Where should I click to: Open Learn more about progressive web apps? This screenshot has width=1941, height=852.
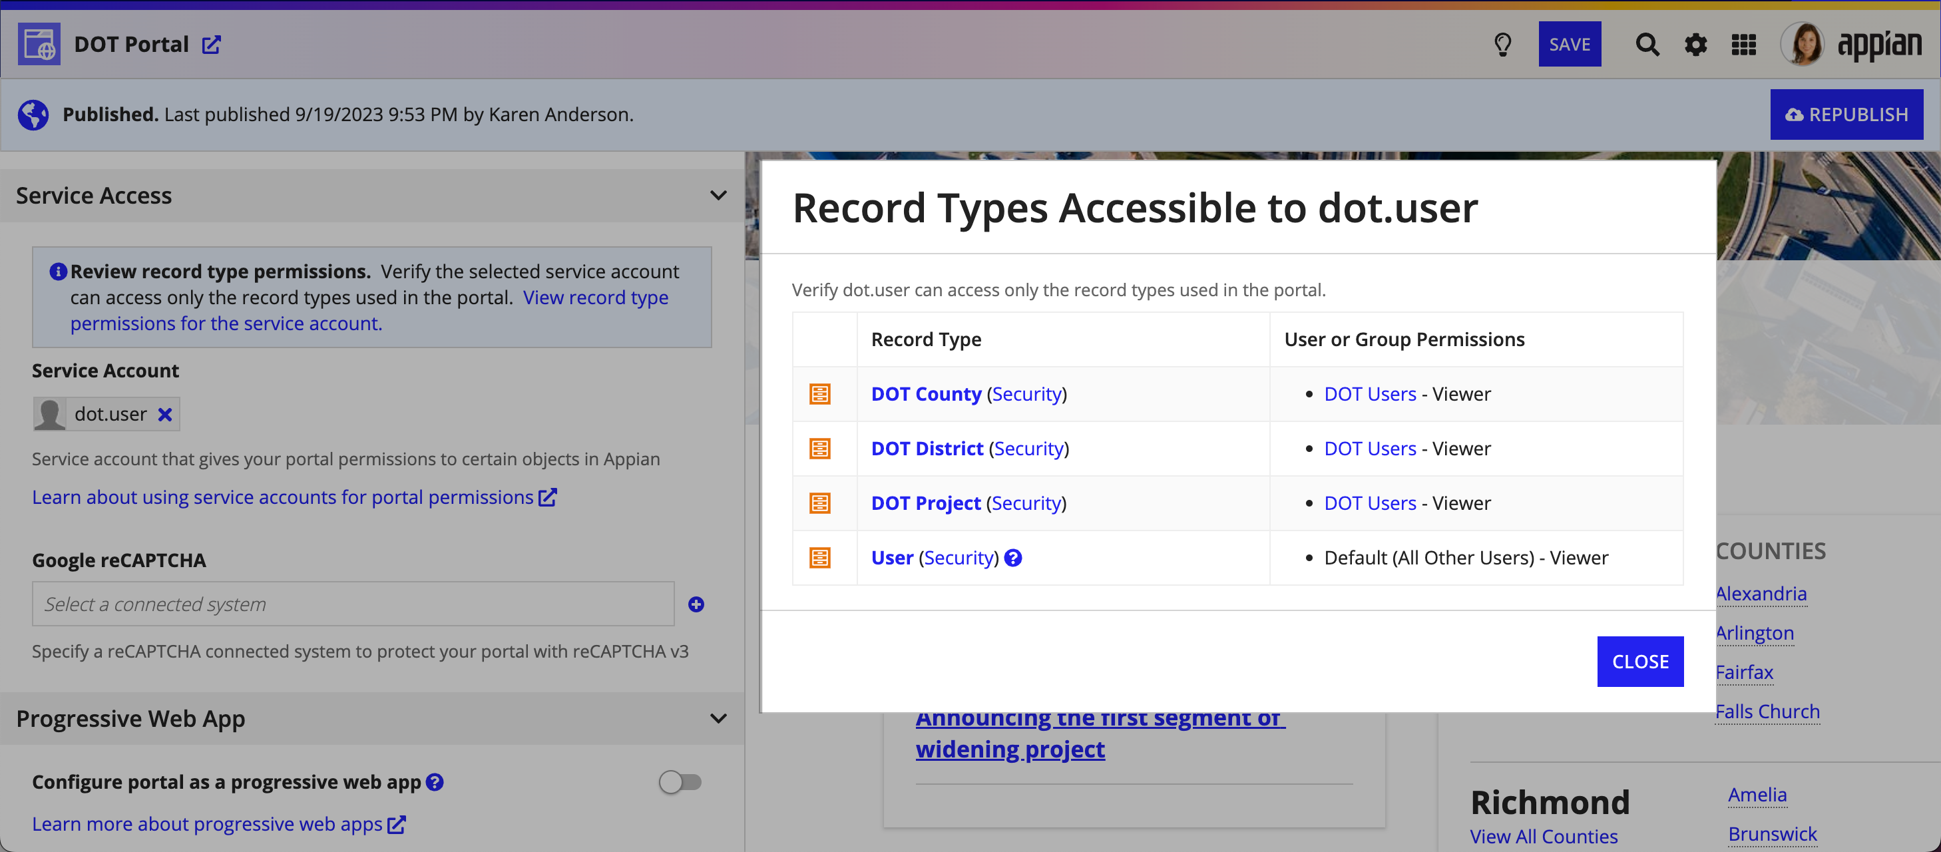[218, 824]
